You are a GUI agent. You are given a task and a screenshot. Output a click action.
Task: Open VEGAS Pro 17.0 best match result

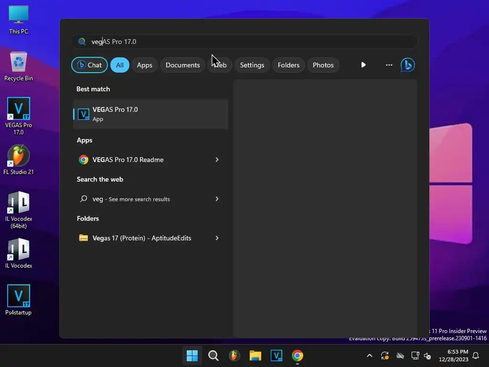[150, 114]
